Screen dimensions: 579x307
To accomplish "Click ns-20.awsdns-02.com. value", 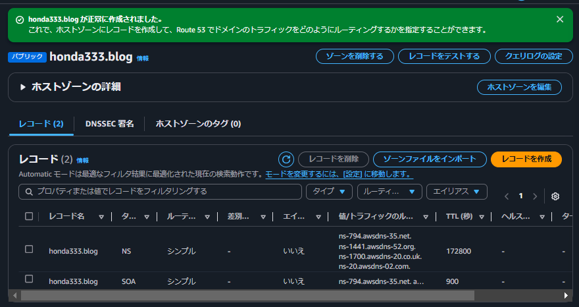I will click(x=374, y=266).
